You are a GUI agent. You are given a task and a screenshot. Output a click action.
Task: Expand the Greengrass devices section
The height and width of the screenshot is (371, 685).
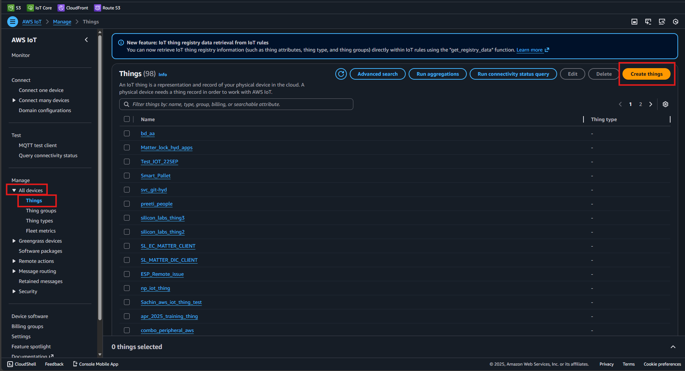pos(14,241)
